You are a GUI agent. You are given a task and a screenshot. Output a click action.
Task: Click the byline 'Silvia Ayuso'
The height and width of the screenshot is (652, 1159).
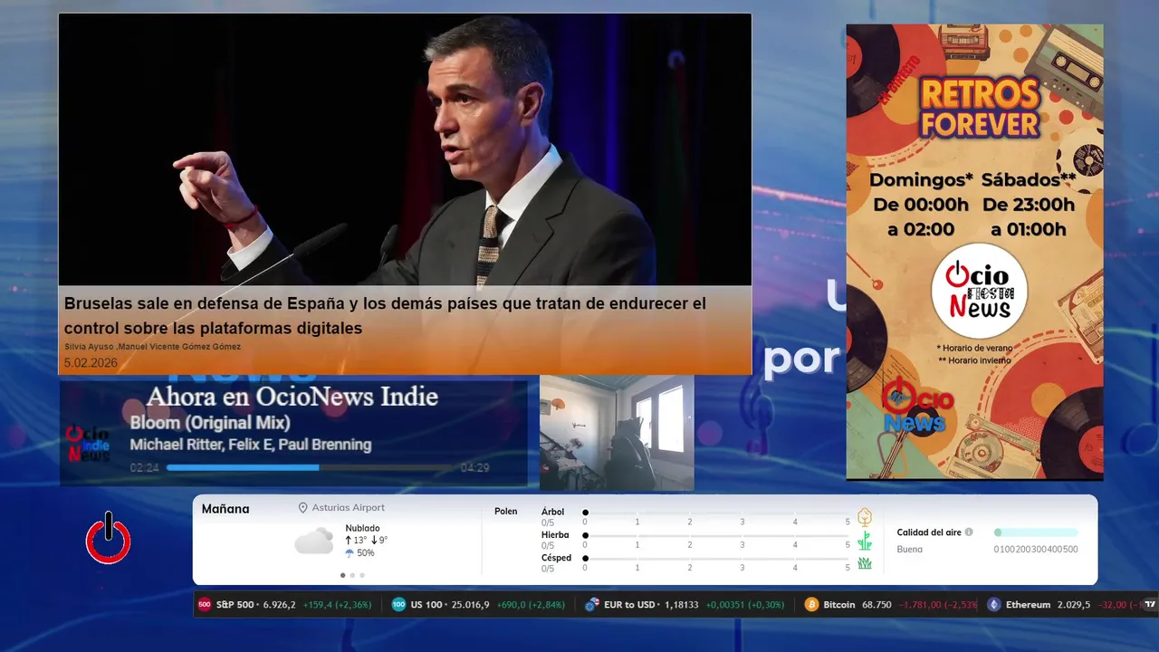(x=89, y=347)
